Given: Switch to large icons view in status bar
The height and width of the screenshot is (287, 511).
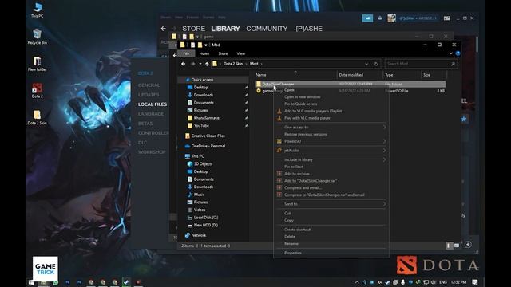Looking at the screenshot, I should click(457, 246).
